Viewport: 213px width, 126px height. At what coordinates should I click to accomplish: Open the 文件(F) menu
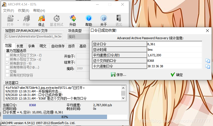[x=8, y=10]
